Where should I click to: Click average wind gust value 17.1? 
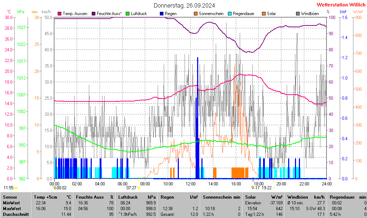coord(321,214)
